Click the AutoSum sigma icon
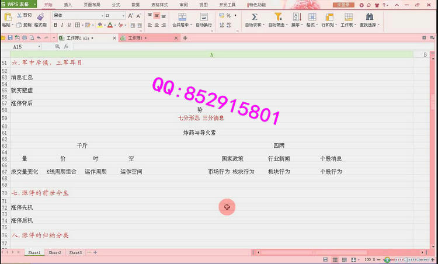Viewport: 438px width, 264px height. 254,17
